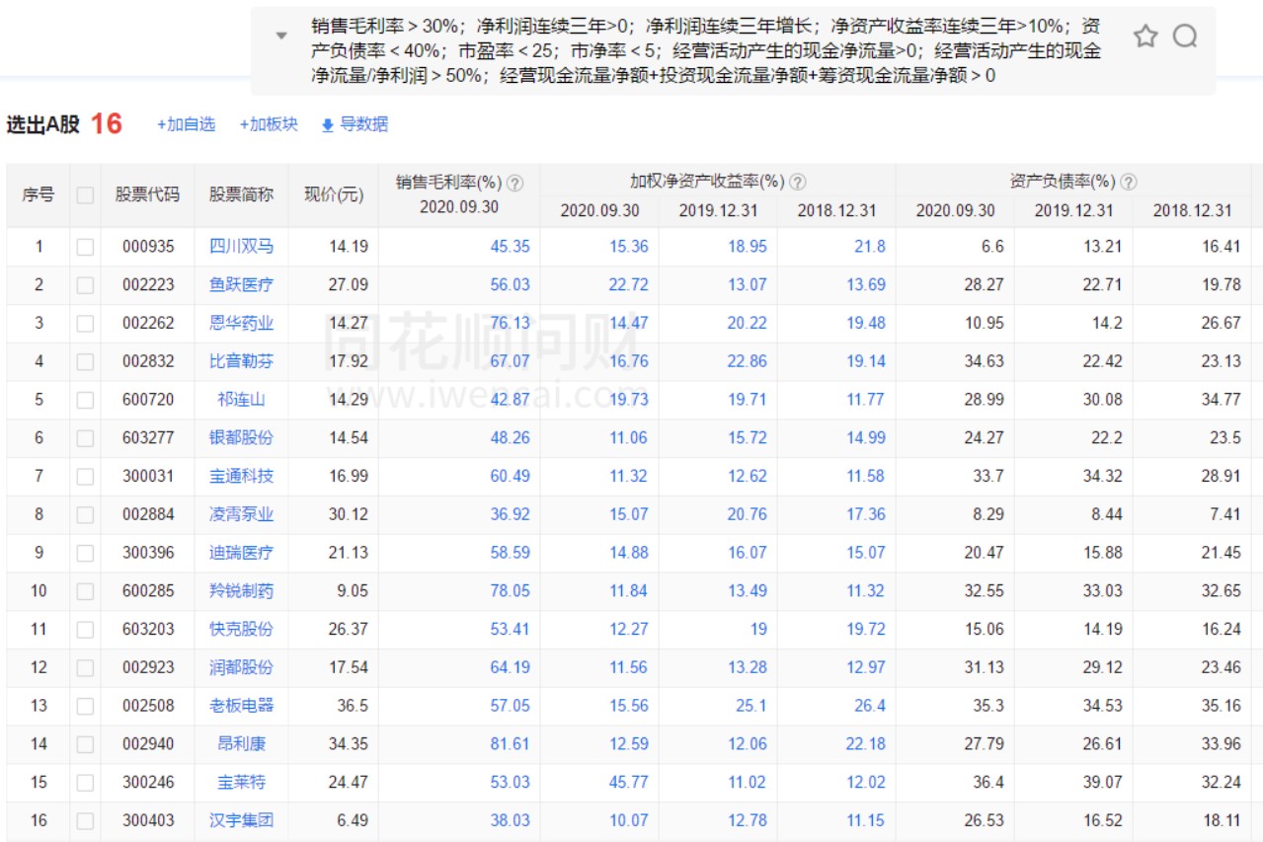Click the download icon beside 导数据

[x=327, y=124]
